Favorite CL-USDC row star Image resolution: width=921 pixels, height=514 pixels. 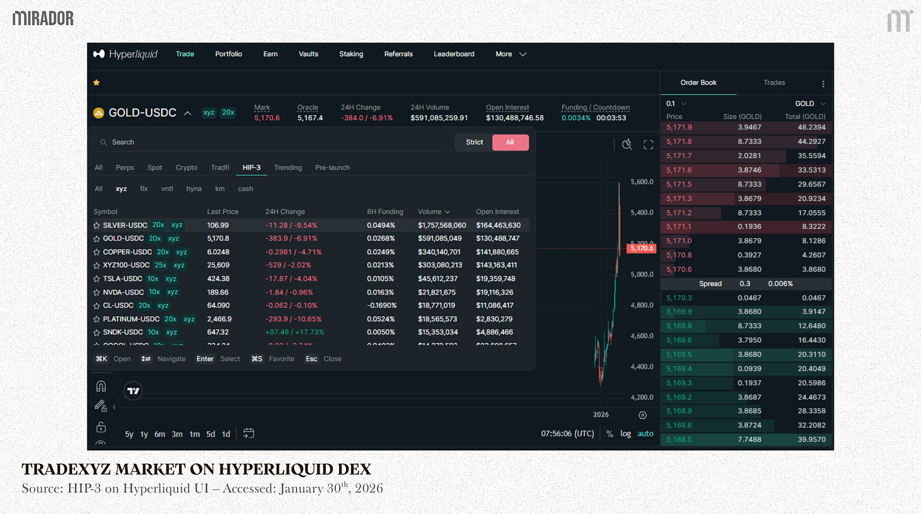[x=97, y=305]
